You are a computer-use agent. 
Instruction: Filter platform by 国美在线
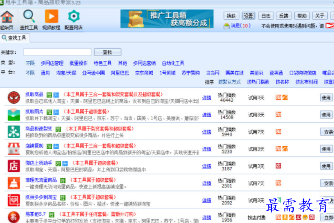(x=234, y=73)
